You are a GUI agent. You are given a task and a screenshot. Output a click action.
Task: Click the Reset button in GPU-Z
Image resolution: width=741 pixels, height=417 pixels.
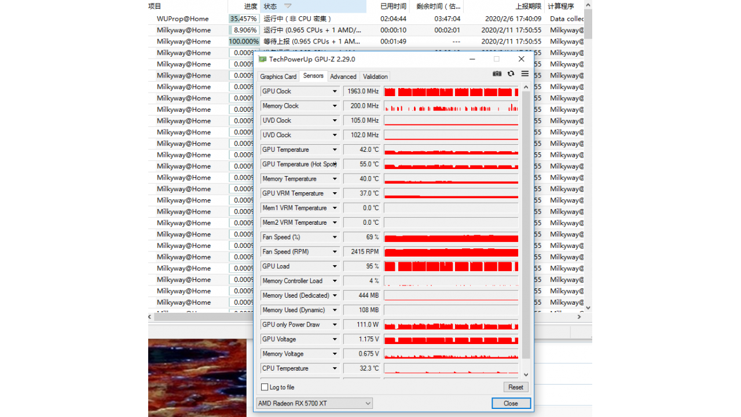[x=516, y=387]
